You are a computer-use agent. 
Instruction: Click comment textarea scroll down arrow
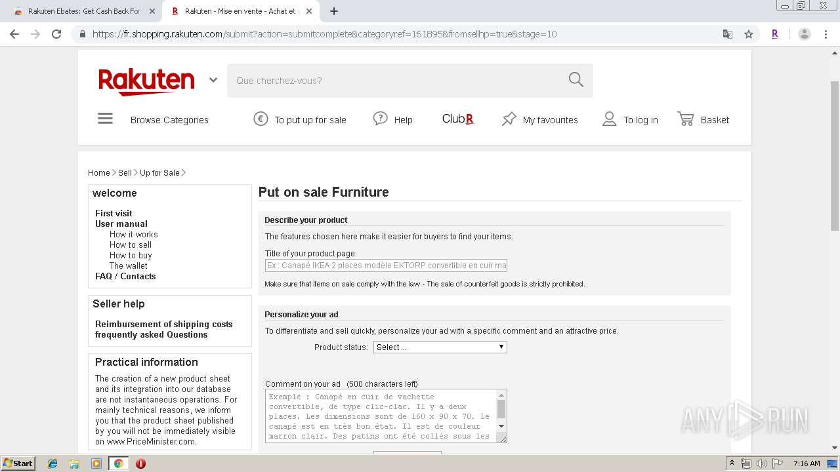[x=501, y=426]
